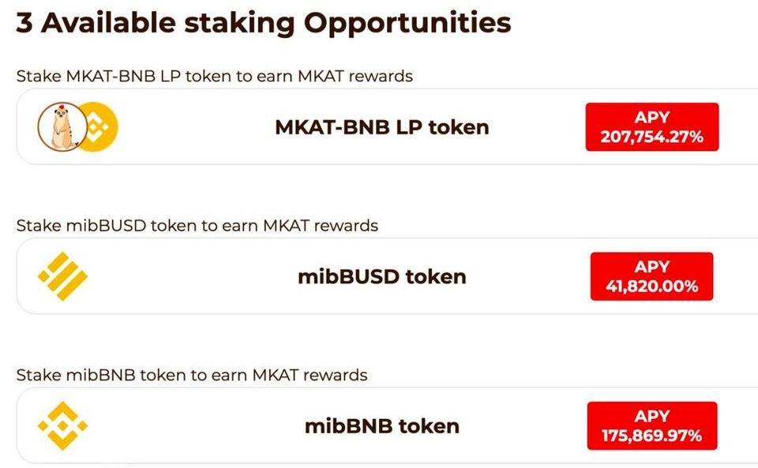Click the BNB coin icon beside meerkat
The image size is (758, 468).
click(100, 127)
